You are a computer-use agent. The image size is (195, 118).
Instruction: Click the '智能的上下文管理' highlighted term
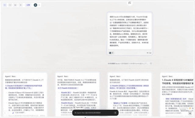pos(120,103)
